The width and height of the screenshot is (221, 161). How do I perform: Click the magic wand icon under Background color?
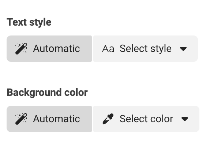click(x=21, y=119)
